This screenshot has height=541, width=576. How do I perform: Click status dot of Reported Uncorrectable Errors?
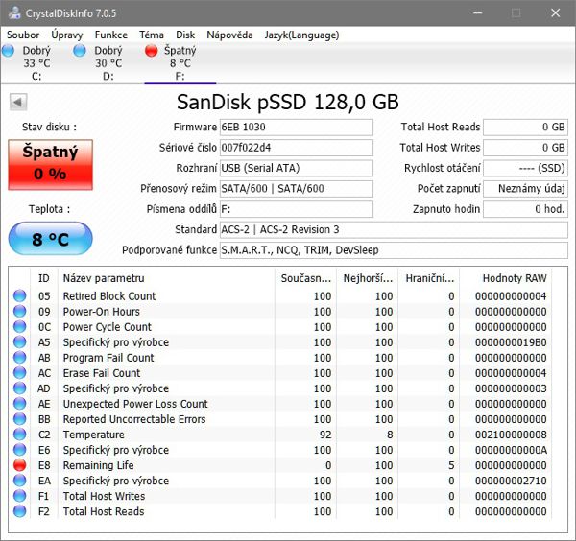(20, 419)
